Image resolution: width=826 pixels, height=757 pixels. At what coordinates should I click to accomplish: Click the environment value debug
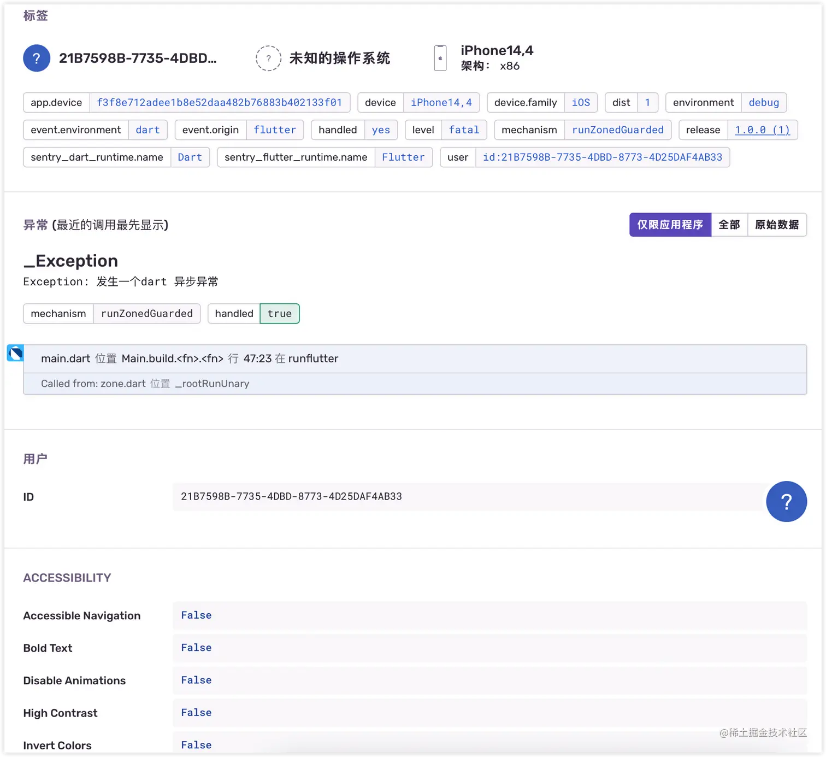764,103
